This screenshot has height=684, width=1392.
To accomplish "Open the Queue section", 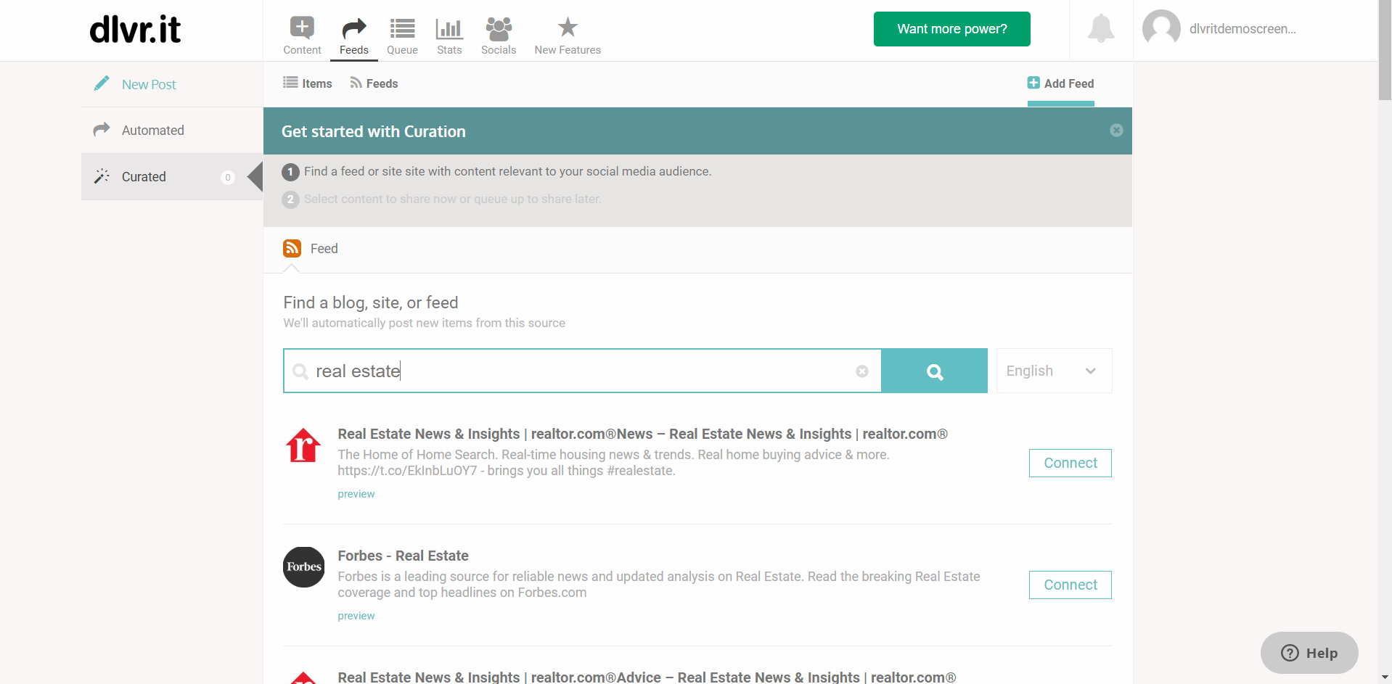I will coord(402,36).
